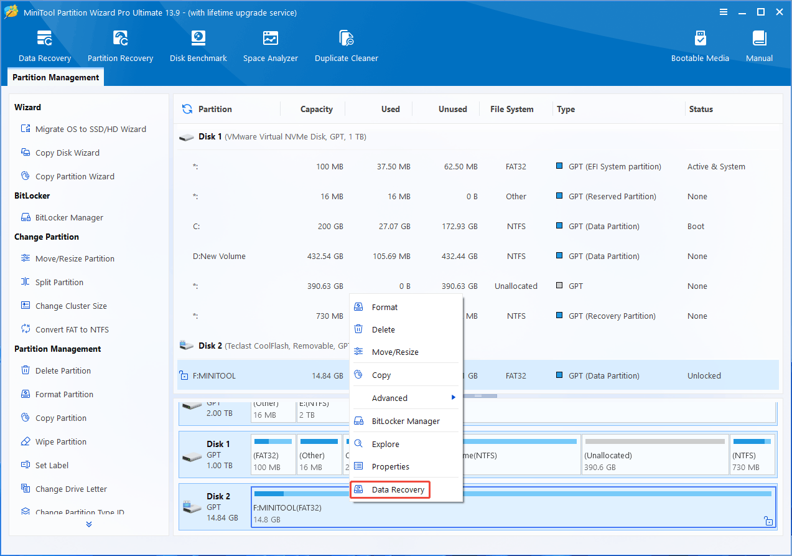This screenshot has width=792, height=556.
Task: Choose Format in the context menu
Action: (406, 307)
